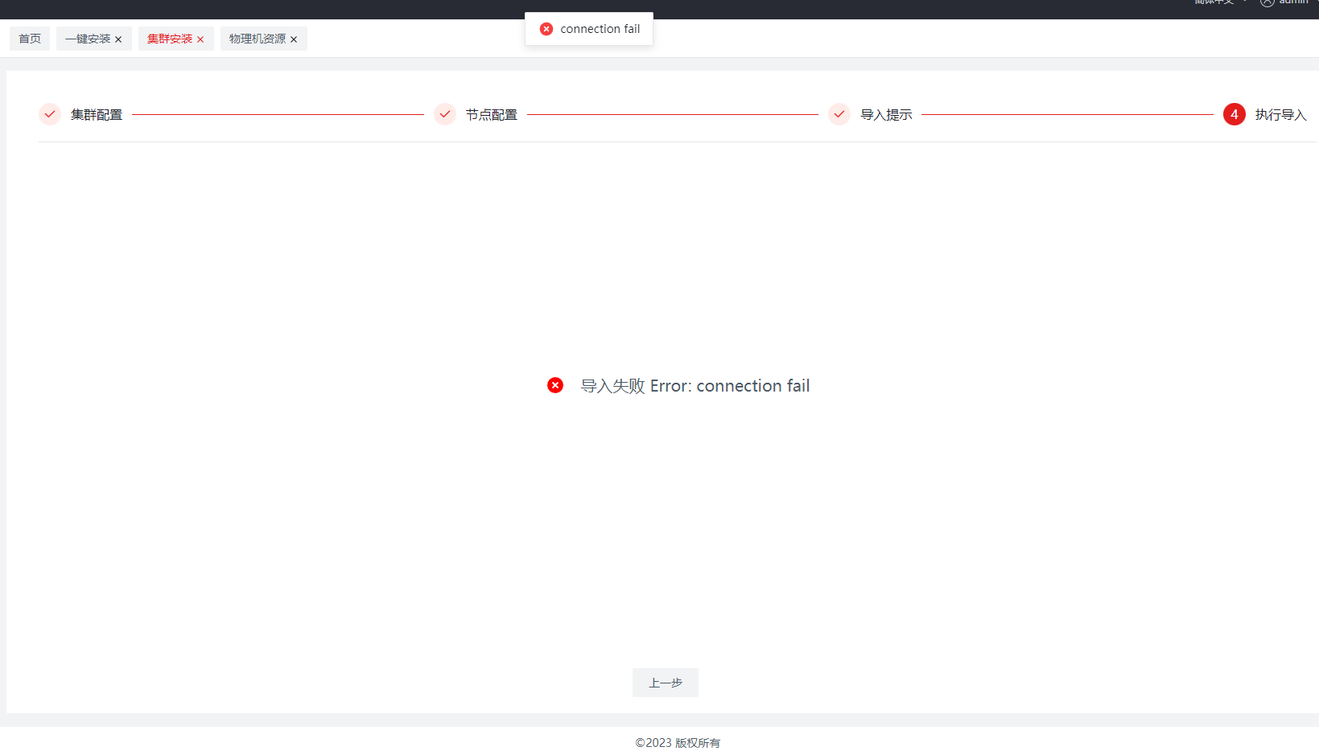Click the 执行导入 step label
1319x751 pixels.
(1280, 115)
